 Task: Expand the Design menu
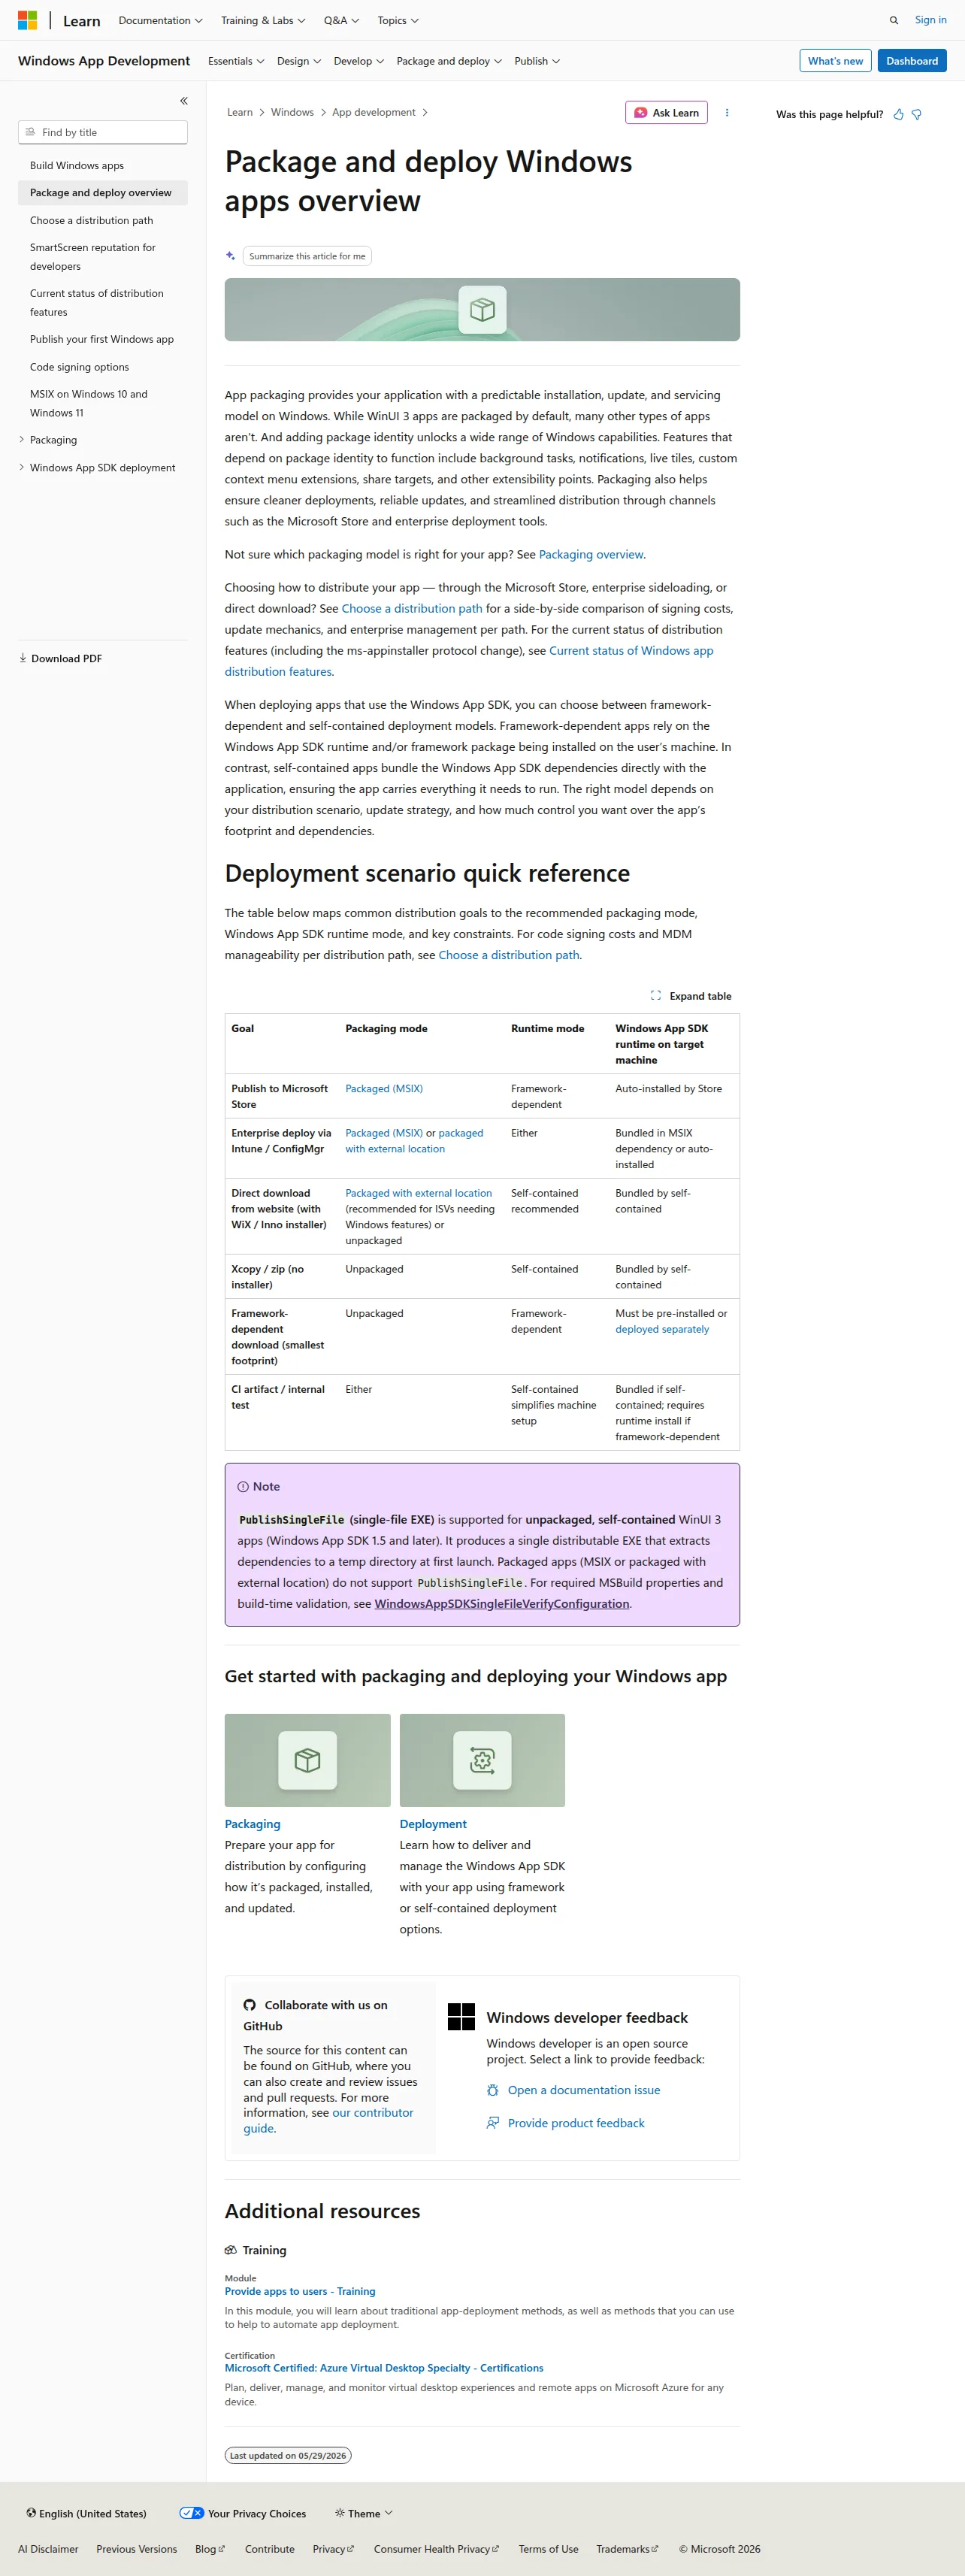(299, 61)
